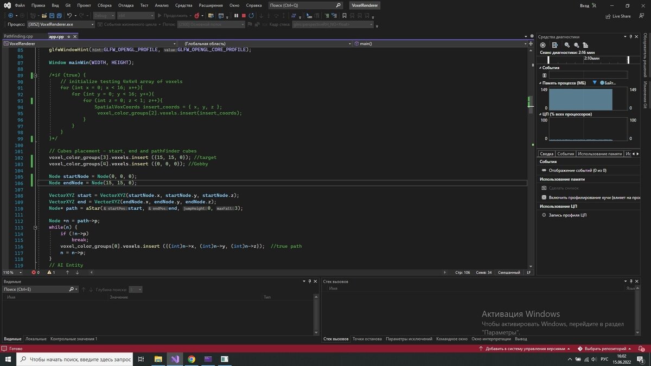
Task: Click the Undo arrow icon
Action: point(69,16)
